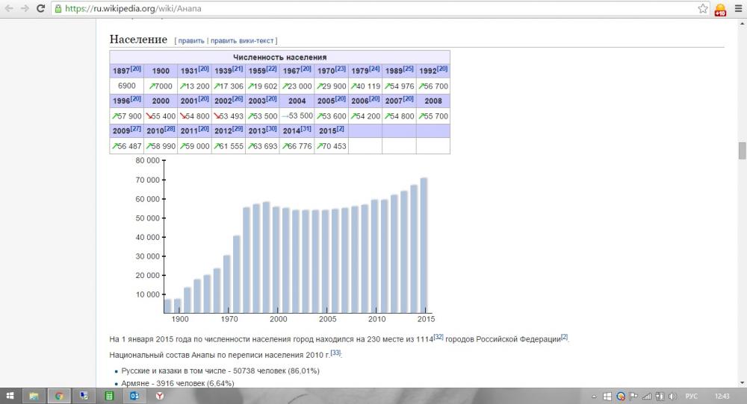
Task: Open reference [27] next to 2009
Action: click(x=136, y=129)
